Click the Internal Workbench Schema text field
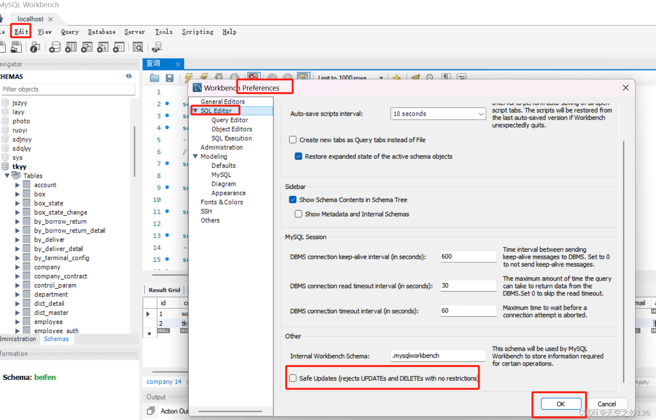This screenshot has height=420, width=656. pyautogui.click(x=438, y=355)
